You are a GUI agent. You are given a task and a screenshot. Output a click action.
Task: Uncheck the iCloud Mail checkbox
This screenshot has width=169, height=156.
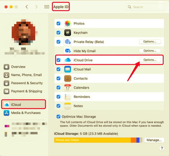pos(58,69)
